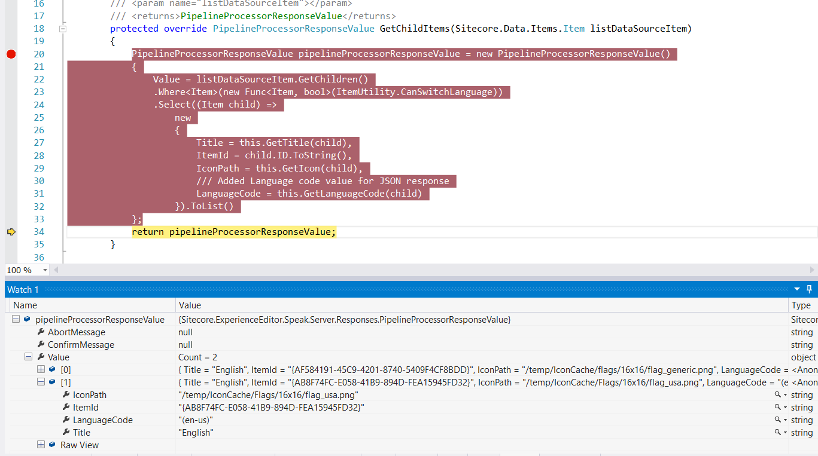This screenshot has height=456, width=818.
Task: Click the Added Language code comment line
Action: (323, 181)
